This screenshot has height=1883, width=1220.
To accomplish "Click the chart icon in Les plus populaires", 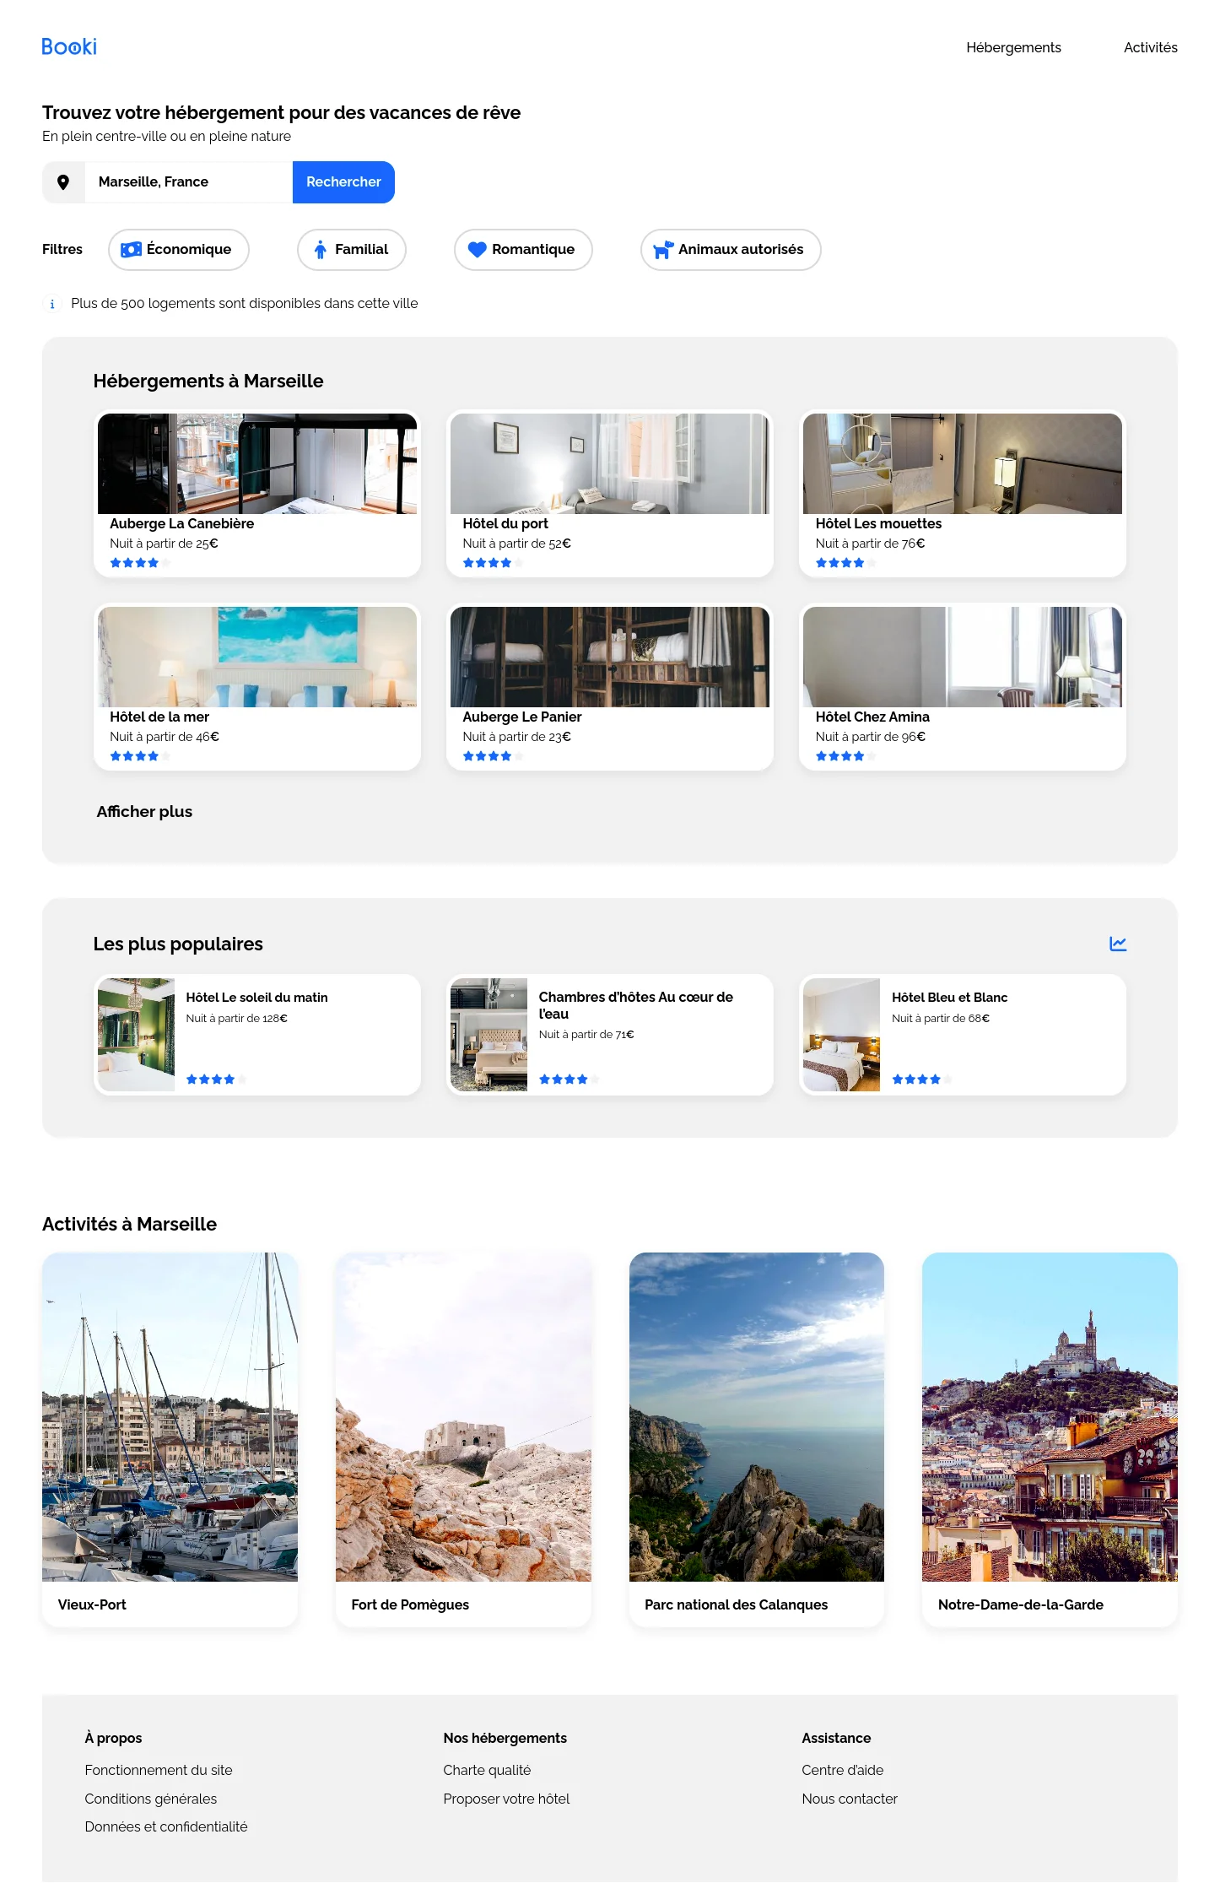I will click(1118, 944).
